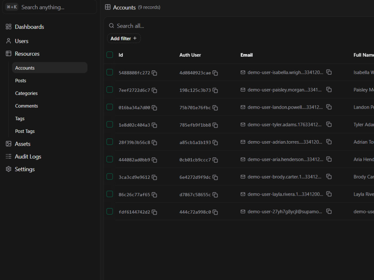This screenshot has height=280, width=374.
Task: Copy Id 7eef2722d6c7 with its copy icon
Action: click(154, 90)
